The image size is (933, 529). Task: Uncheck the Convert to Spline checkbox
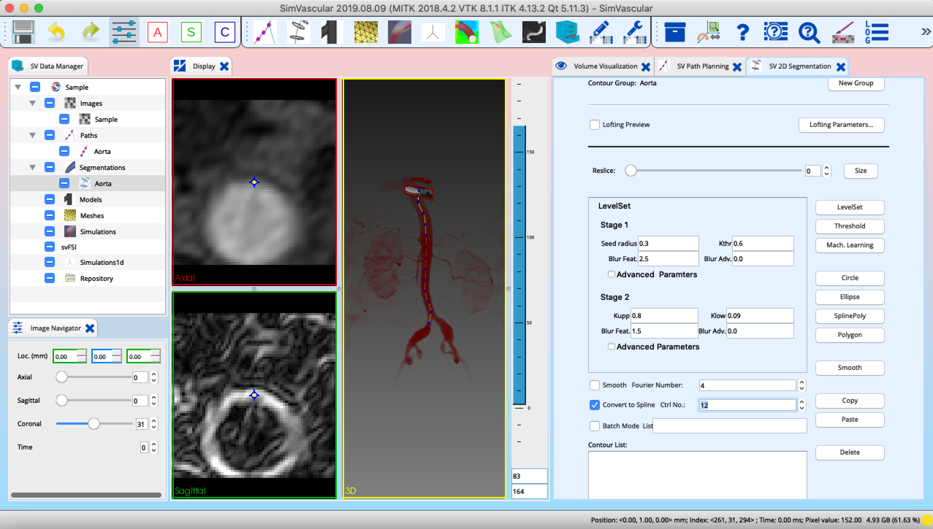[594, 405]
